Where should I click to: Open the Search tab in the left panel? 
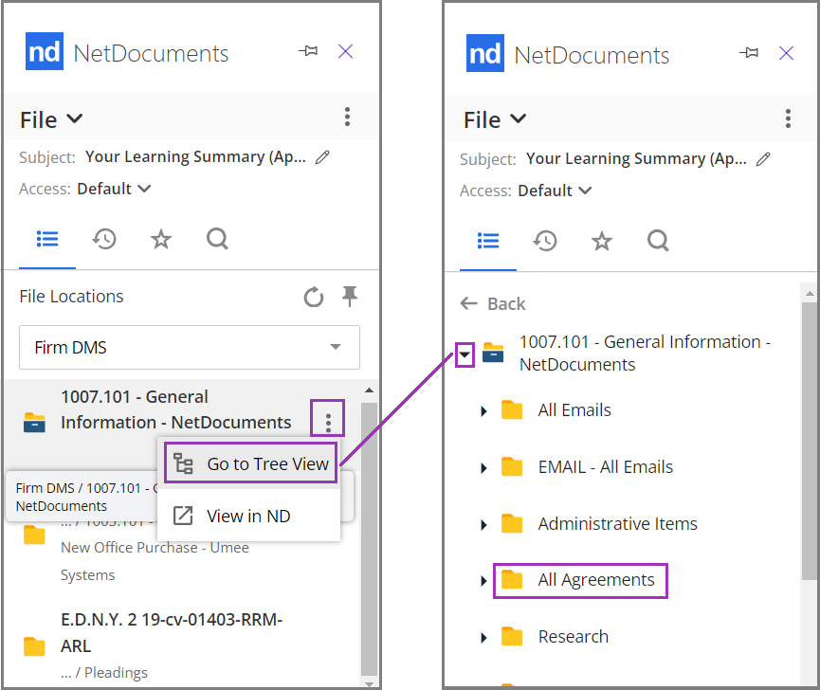click(217, 240)
